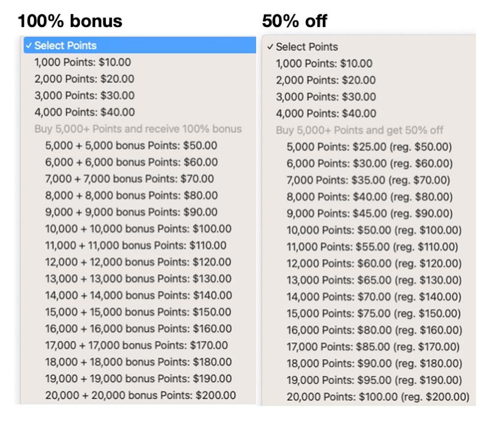Pick 3,000 Points: $30.00 in 50% off list

point(326,97)
